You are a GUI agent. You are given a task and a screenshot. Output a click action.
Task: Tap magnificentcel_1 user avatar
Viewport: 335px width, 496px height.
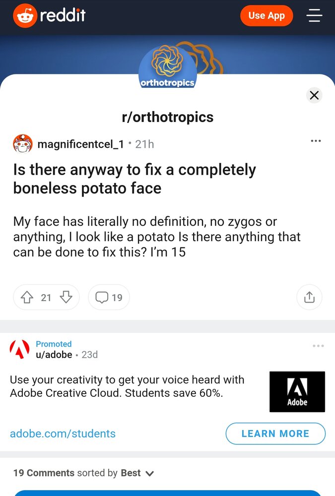(22, 144)
